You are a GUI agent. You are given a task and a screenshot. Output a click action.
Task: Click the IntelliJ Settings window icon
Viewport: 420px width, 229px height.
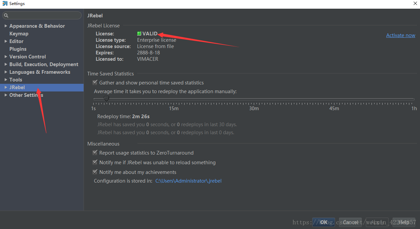(5, 4)
